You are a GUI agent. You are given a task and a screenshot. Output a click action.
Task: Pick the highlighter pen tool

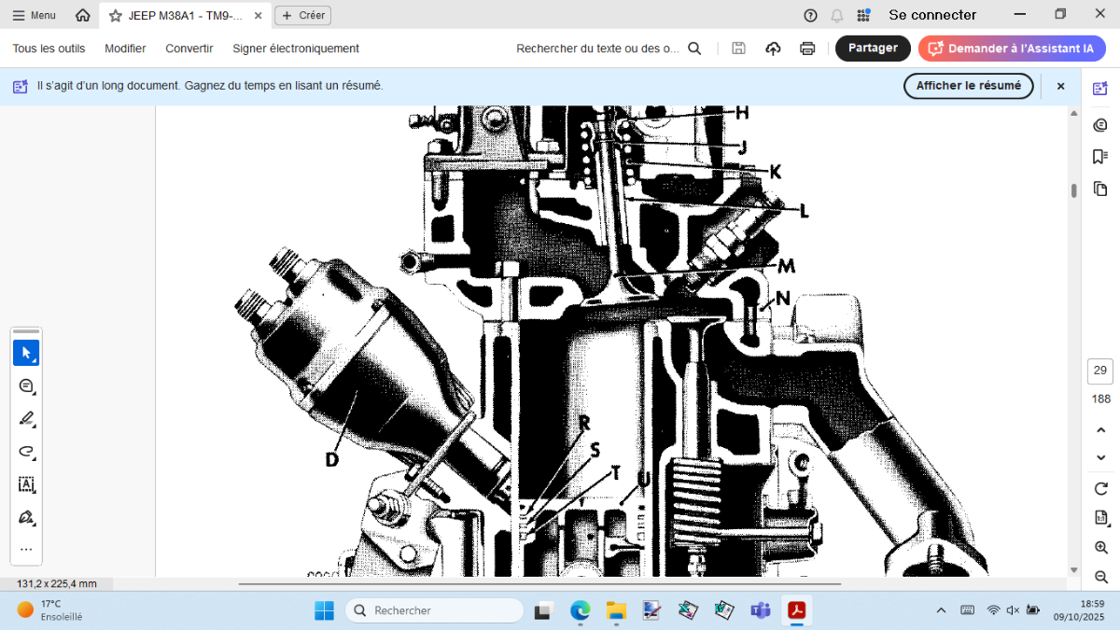(26, 419)
